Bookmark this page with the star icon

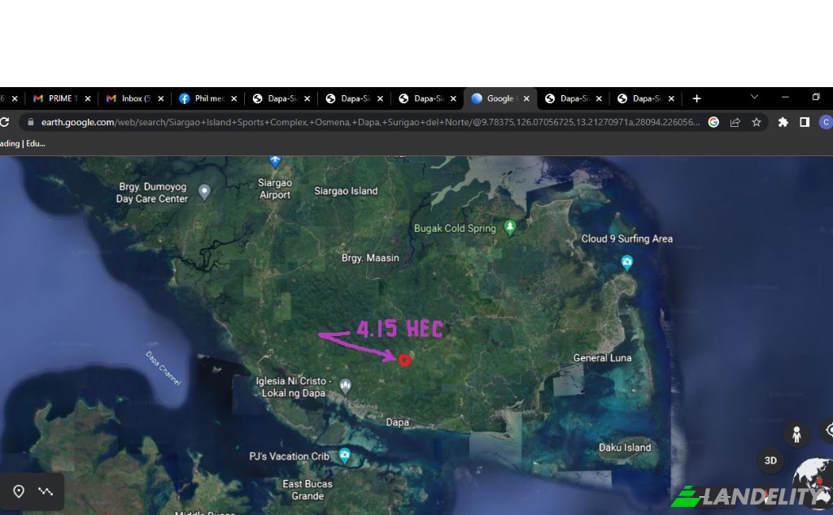click(x=757, y=122)
